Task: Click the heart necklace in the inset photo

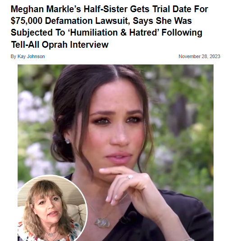Action: pos(51,234)
